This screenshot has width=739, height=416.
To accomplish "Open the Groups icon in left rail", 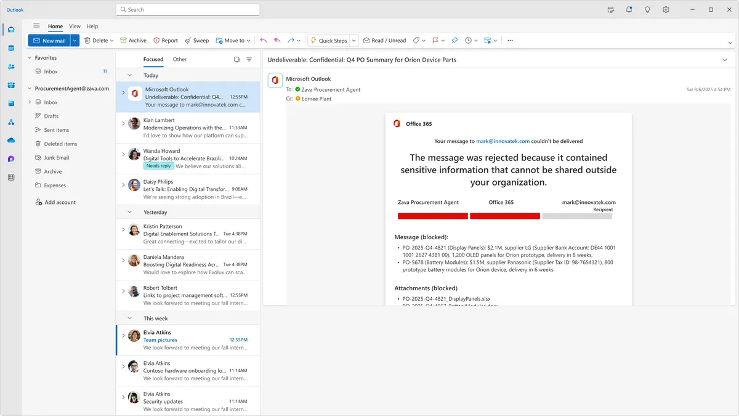I will [11, 85].
